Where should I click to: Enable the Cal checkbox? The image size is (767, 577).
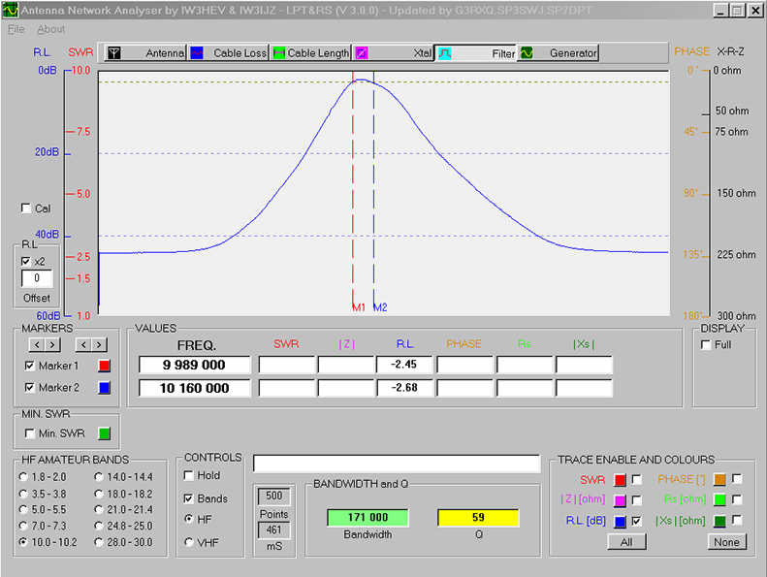pos(26,208)
